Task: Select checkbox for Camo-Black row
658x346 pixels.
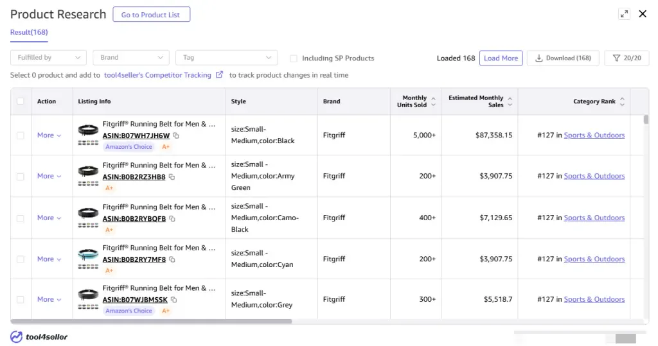Action: coord(20,218)
